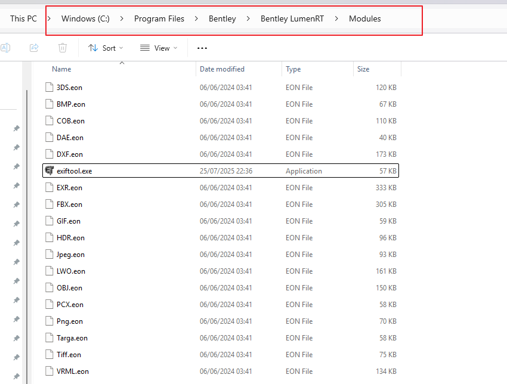The image size is (507, 384).
Task: Click the navigation pane vertical scrollbar
Action: [x=27, y=236]
